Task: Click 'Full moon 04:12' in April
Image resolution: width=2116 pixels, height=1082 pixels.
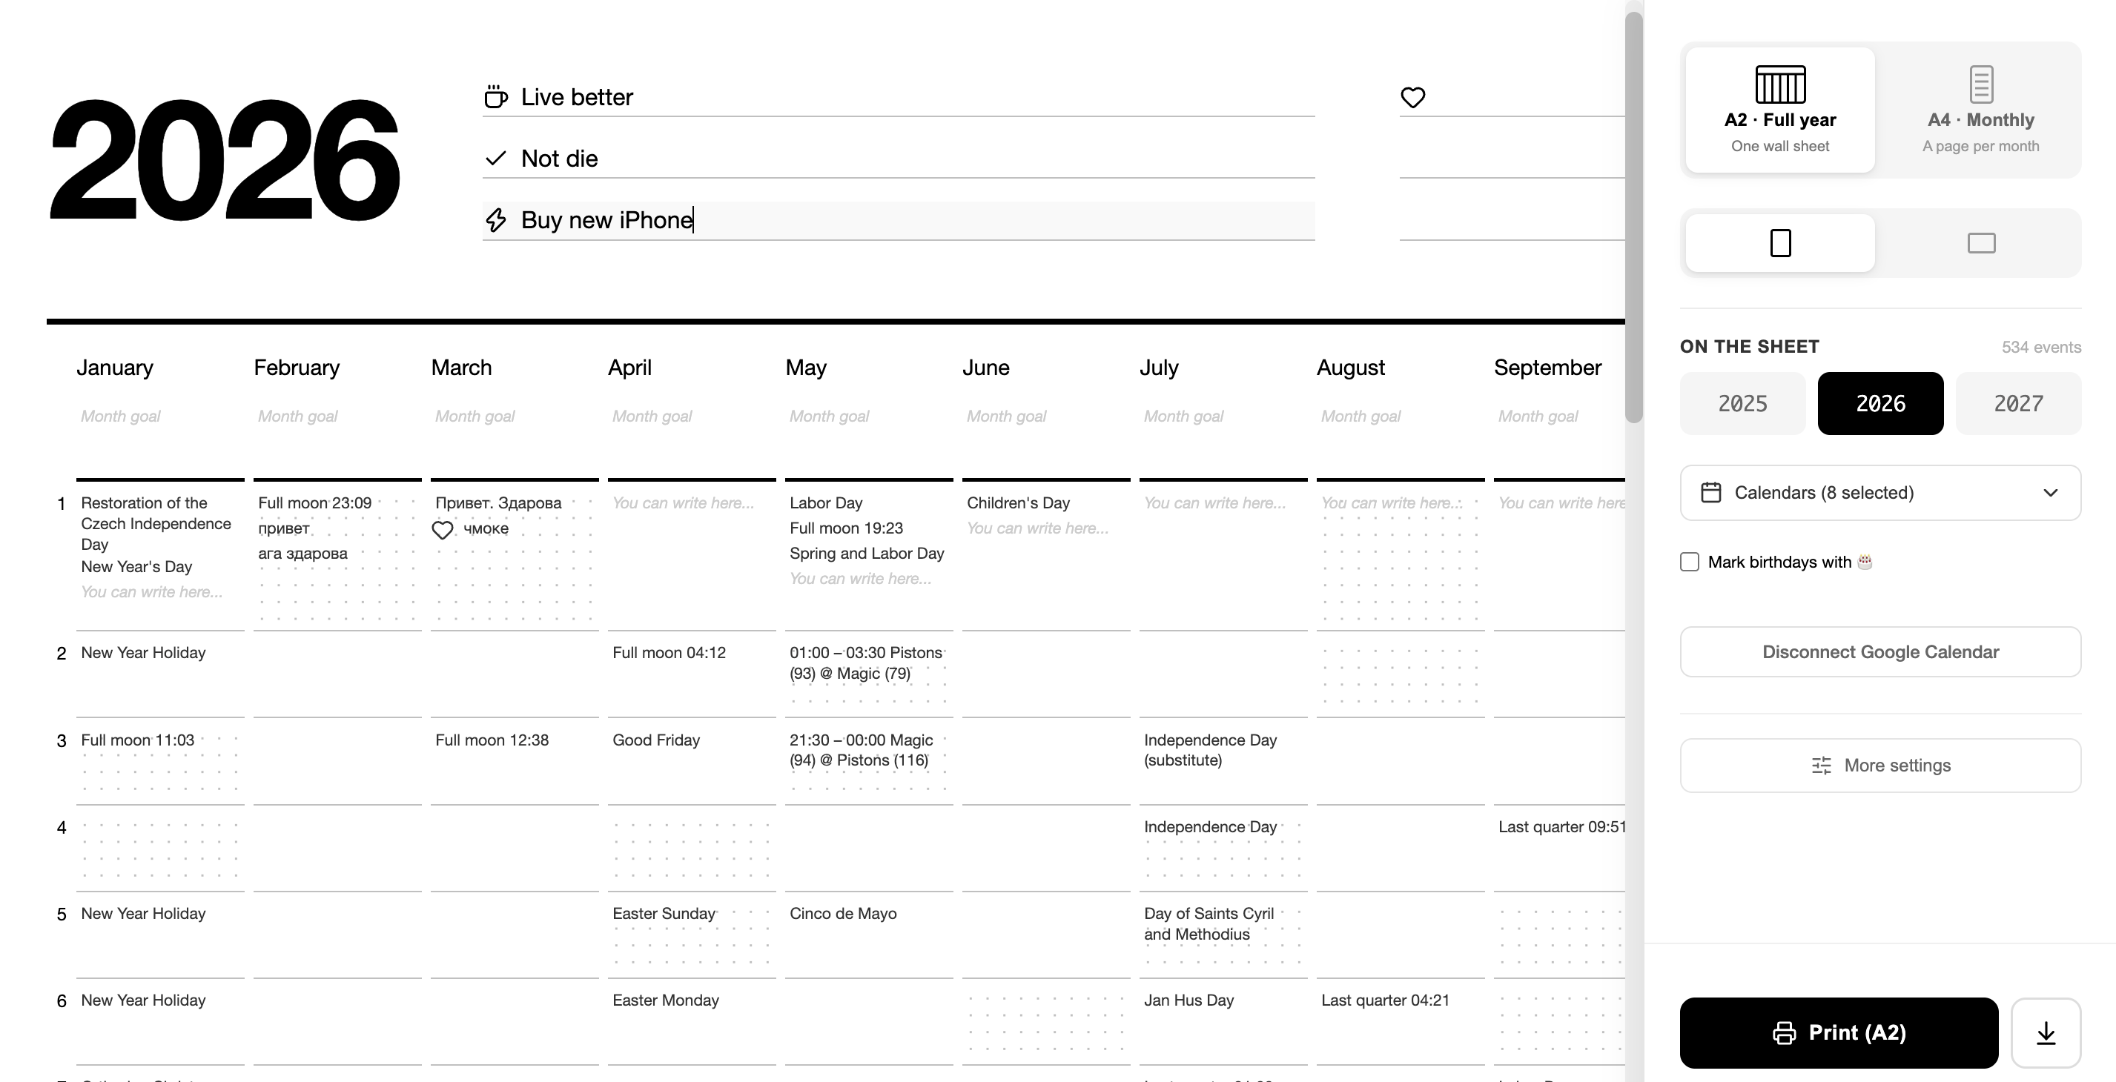Action: (x=669, y=653)
